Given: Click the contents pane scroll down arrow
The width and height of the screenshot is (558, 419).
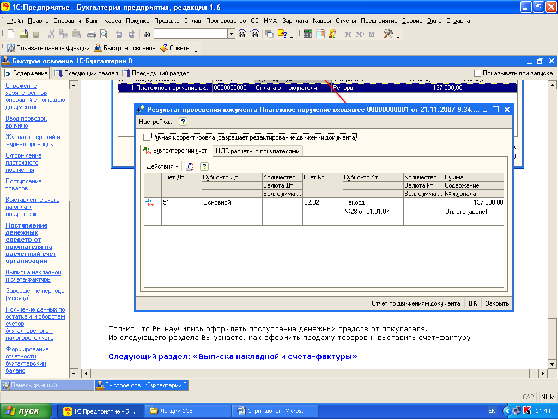Looking at the screenshot, I should [74, 373].
